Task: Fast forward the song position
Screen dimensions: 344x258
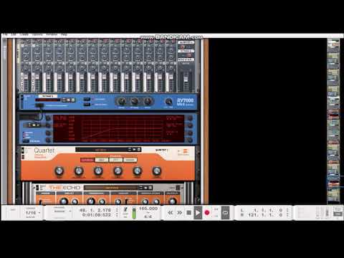Action: click(179, 212)
